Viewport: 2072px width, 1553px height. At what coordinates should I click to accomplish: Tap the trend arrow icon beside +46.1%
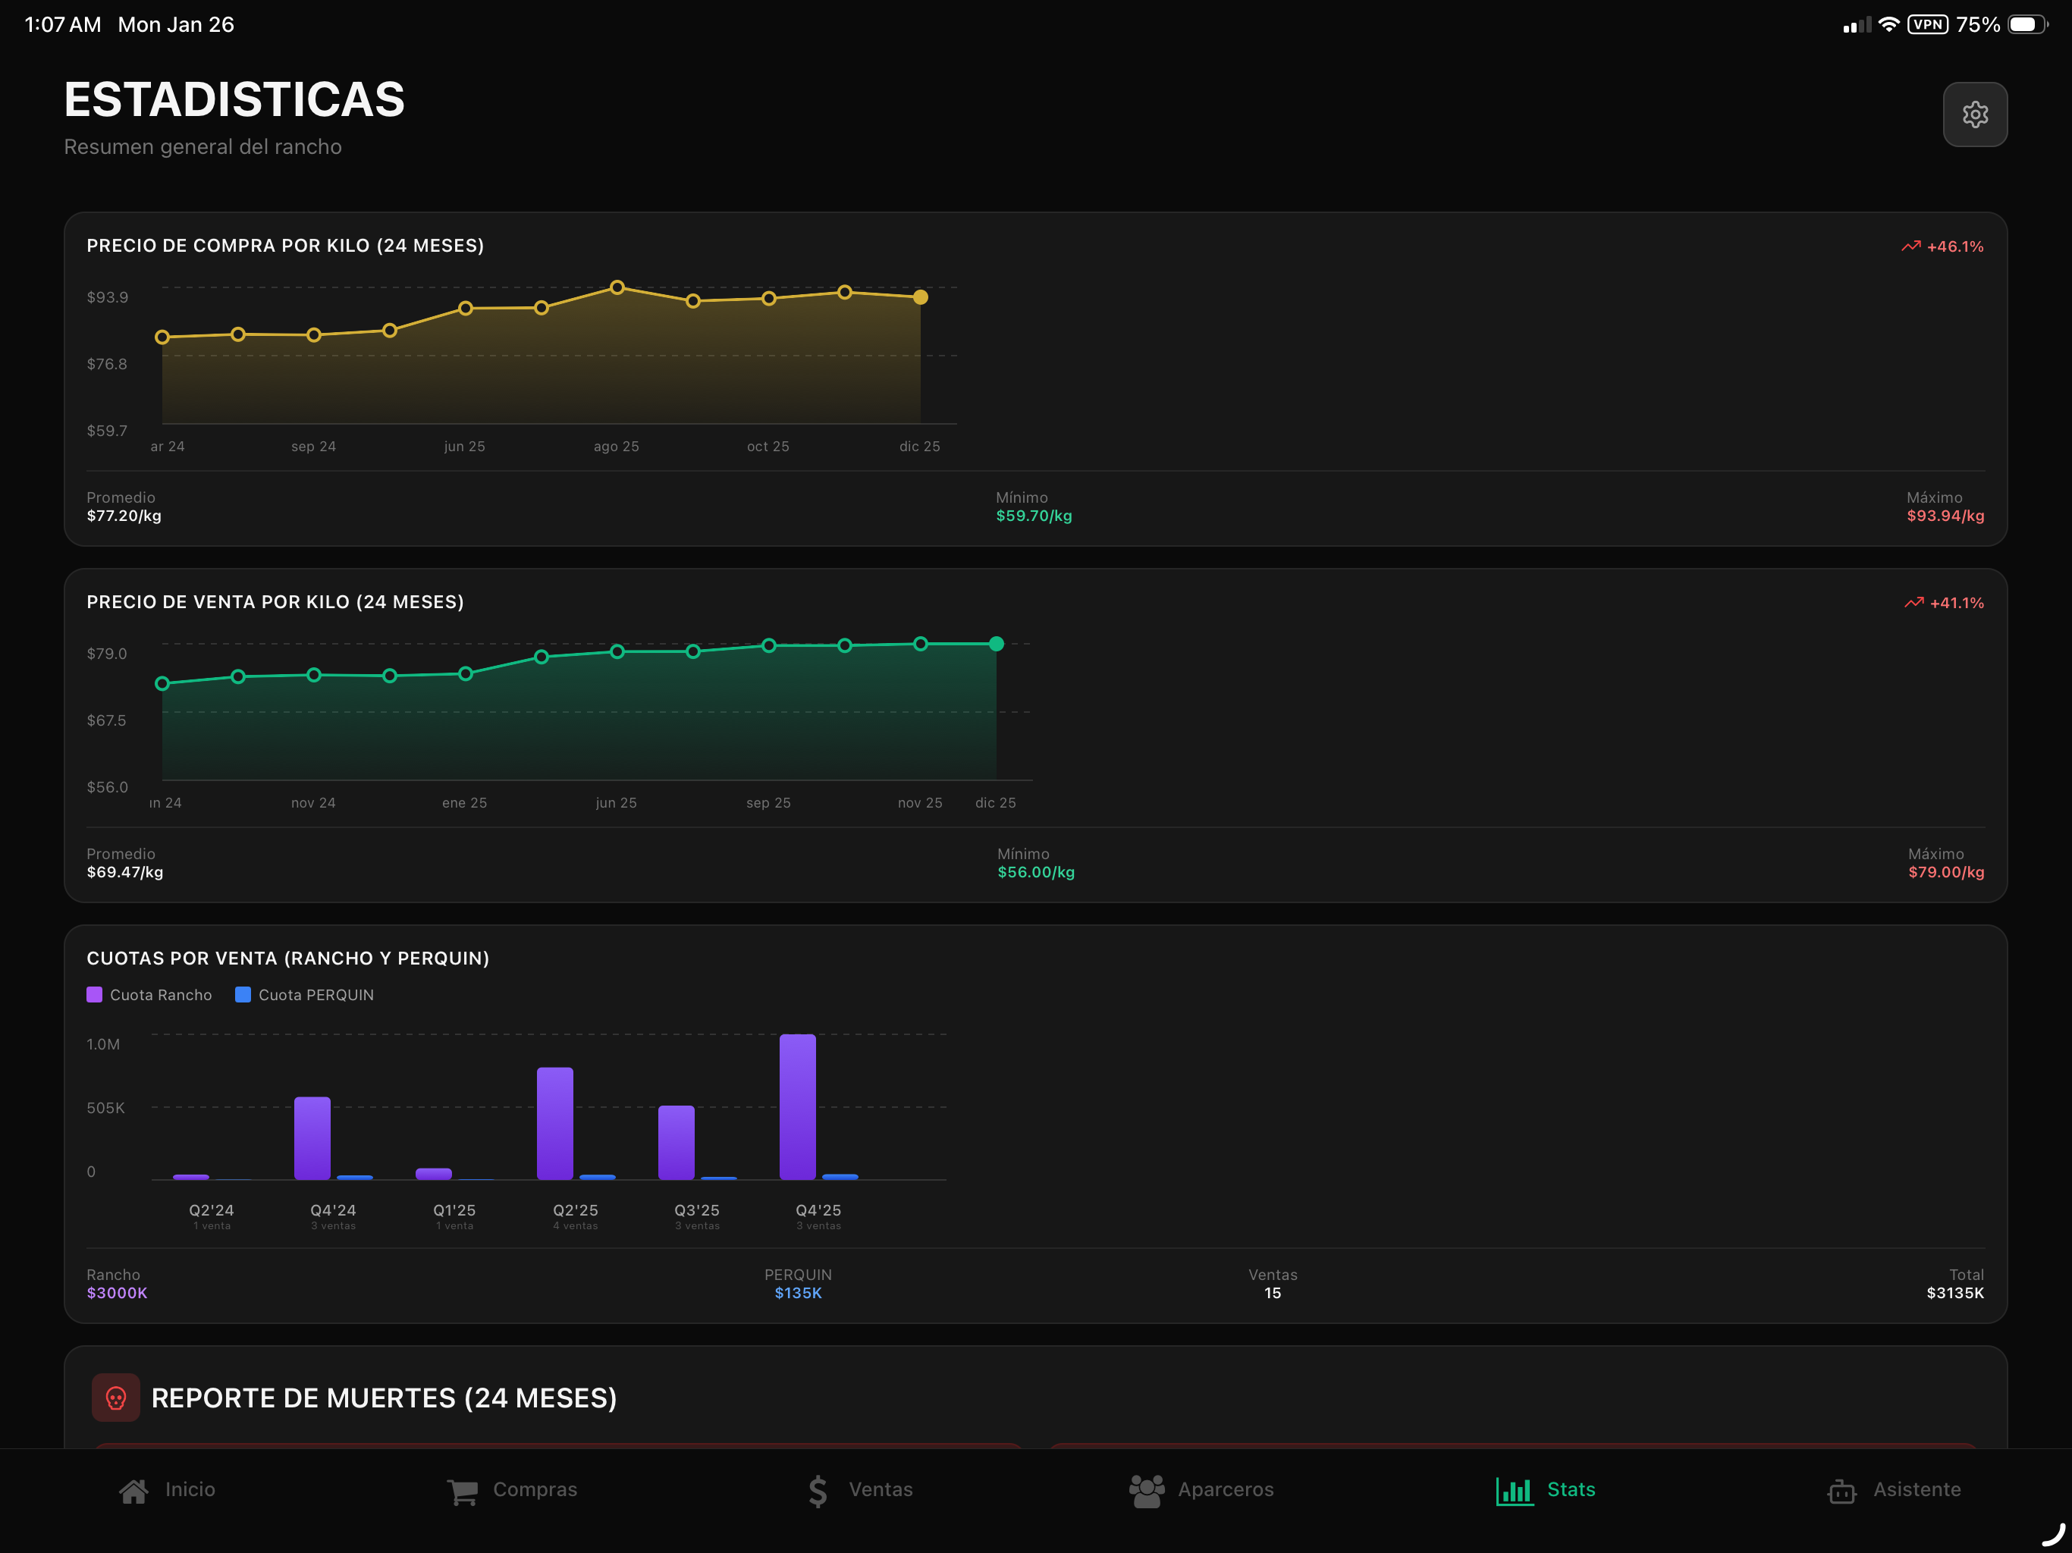tap(1911, 246)
